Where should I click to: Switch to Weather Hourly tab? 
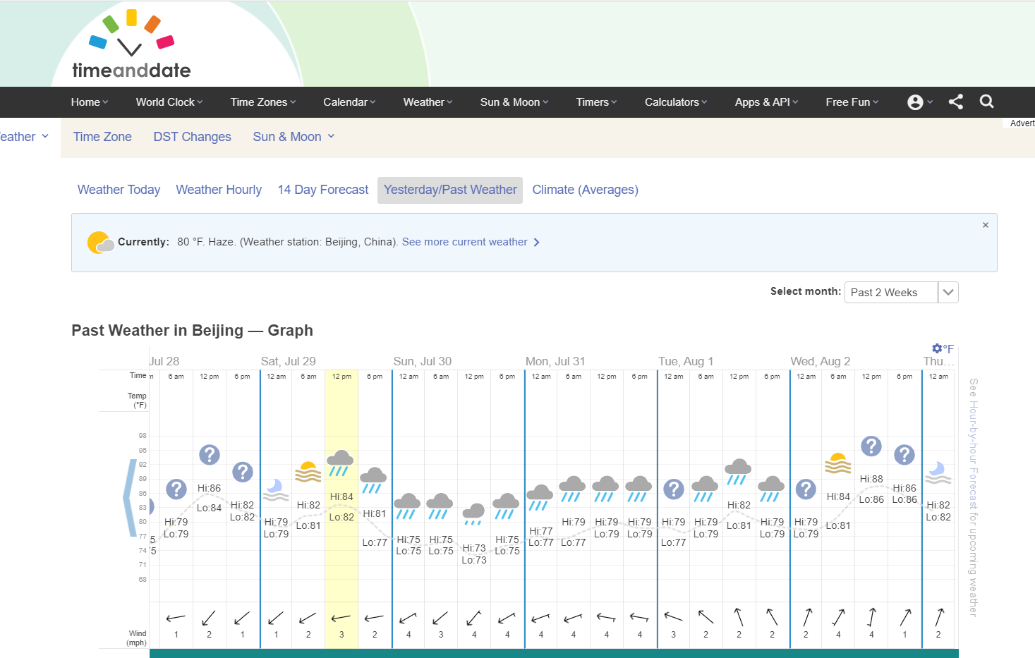pos(219,190)
